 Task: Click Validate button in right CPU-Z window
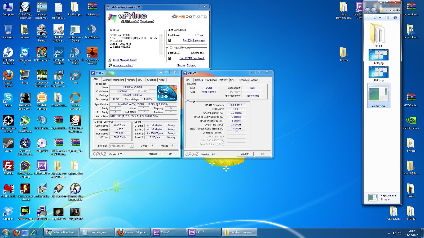(x=245, y=154)
